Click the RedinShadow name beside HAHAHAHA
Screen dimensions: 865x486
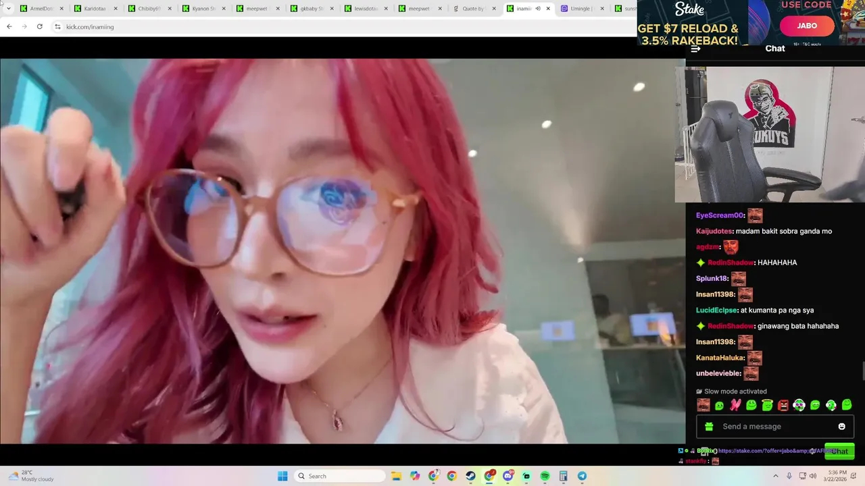click(731, 263)
